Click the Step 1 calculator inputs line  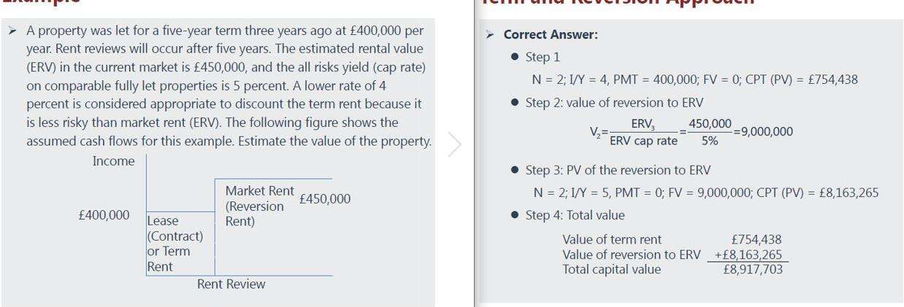pos(694,79)
